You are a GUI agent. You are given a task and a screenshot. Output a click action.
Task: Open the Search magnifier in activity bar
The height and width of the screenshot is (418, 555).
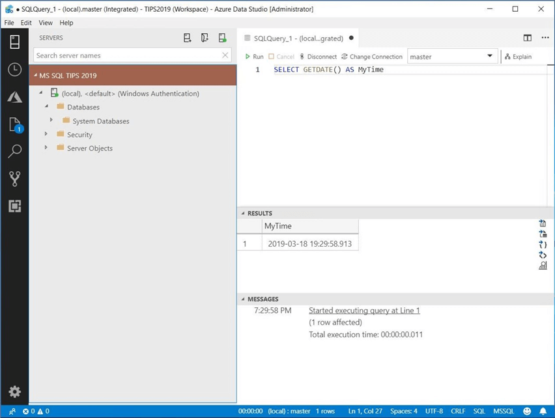14,151
